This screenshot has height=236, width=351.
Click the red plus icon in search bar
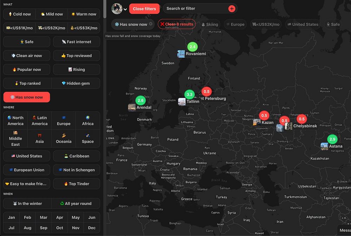click(232, 9)
